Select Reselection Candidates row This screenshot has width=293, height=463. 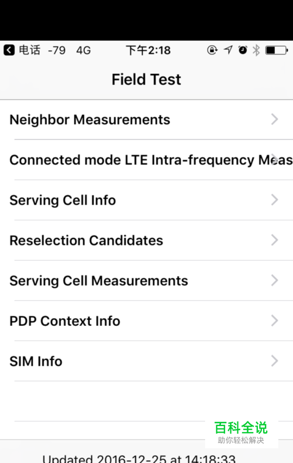(x=146, y=240)
